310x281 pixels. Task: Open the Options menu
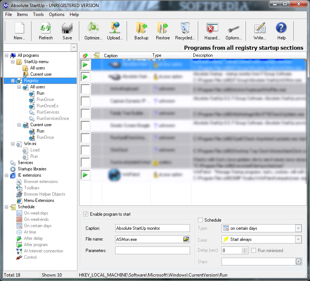(57, 14)
